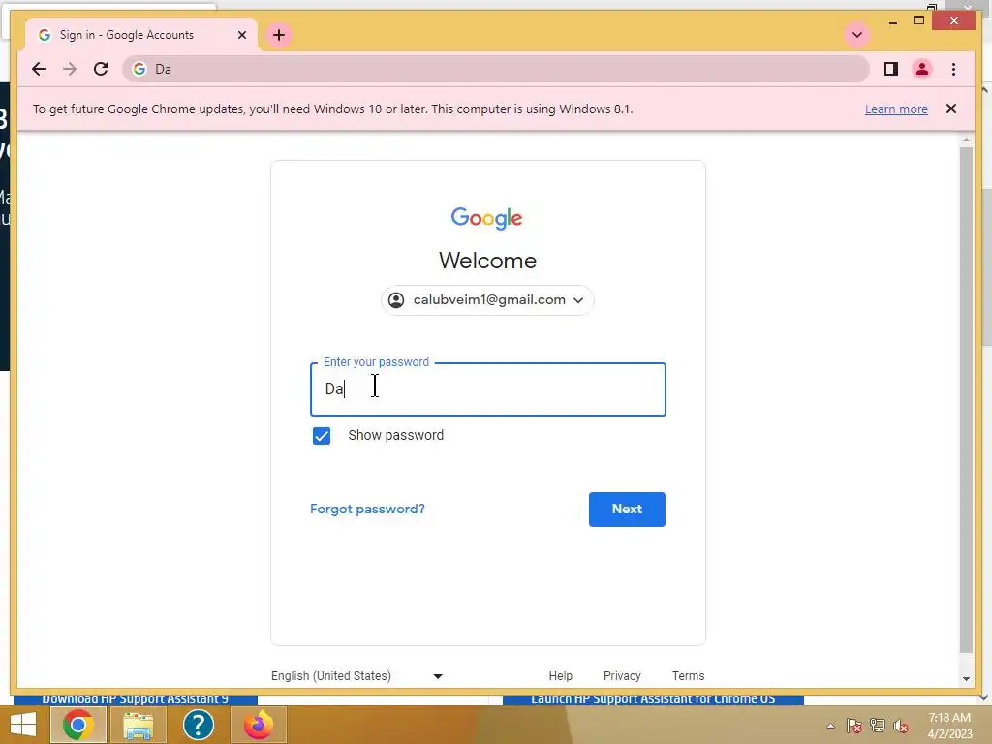Click the Chrome taskbar icon

click(78, 725)
